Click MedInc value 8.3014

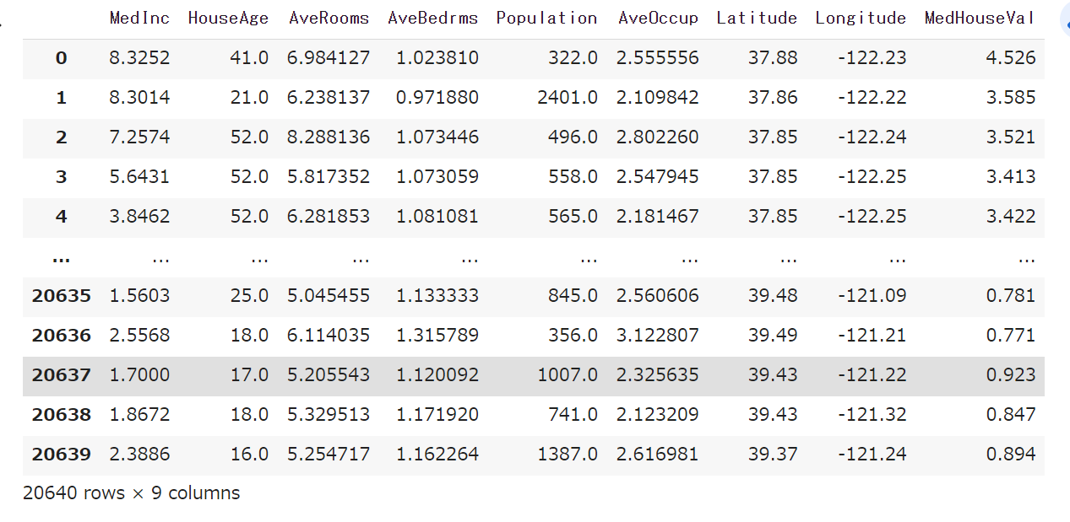coord(139,98)
